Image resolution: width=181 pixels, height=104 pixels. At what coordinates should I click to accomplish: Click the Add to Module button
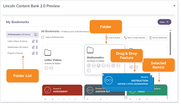pos(113,38)
